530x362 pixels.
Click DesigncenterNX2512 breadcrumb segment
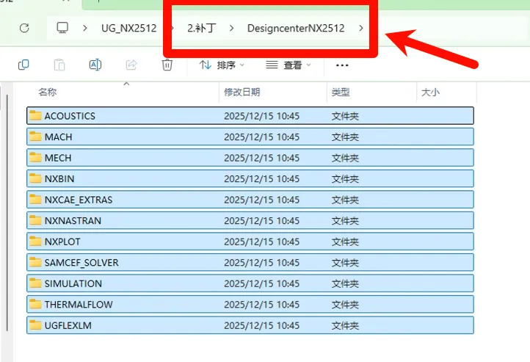point(296,28)
